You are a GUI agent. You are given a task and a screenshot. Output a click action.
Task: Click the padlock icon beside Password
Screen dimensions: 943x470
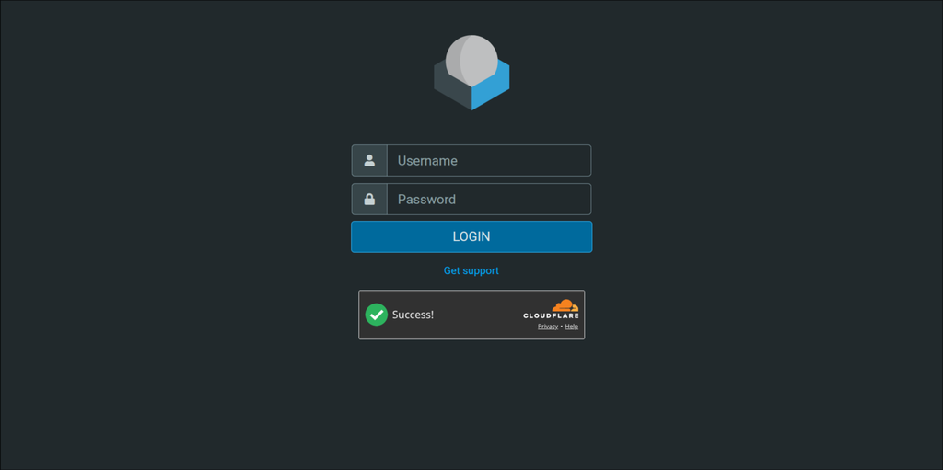(369, 199)
